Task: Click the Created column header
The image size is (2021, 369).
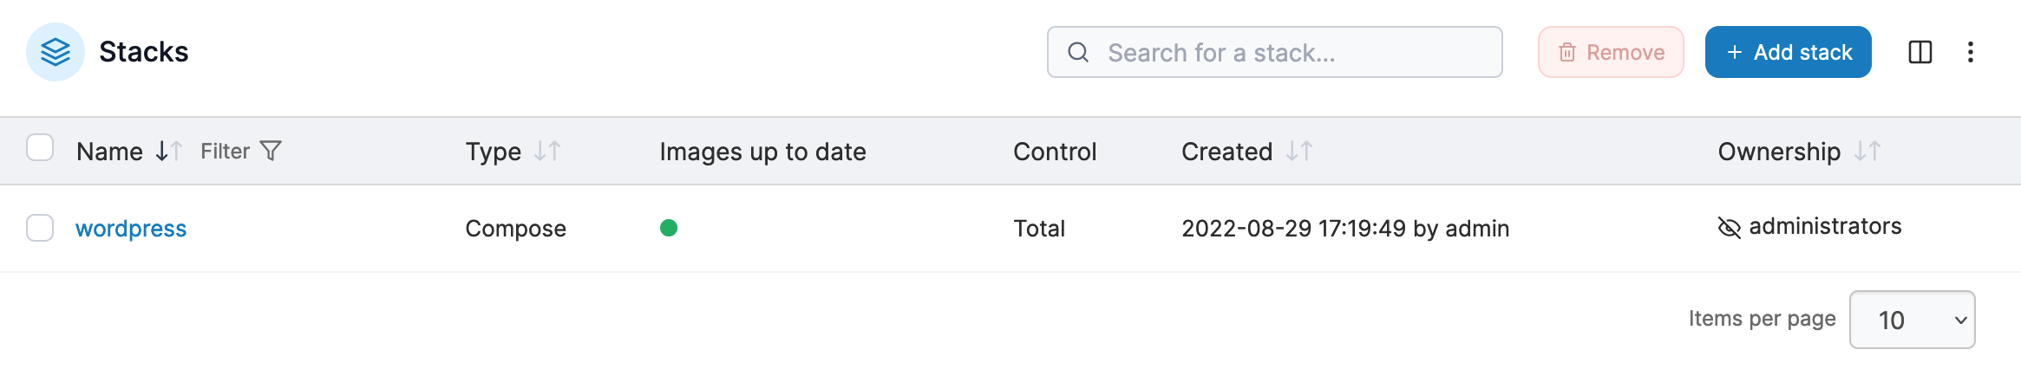Action: click(x=1226, y=152)
